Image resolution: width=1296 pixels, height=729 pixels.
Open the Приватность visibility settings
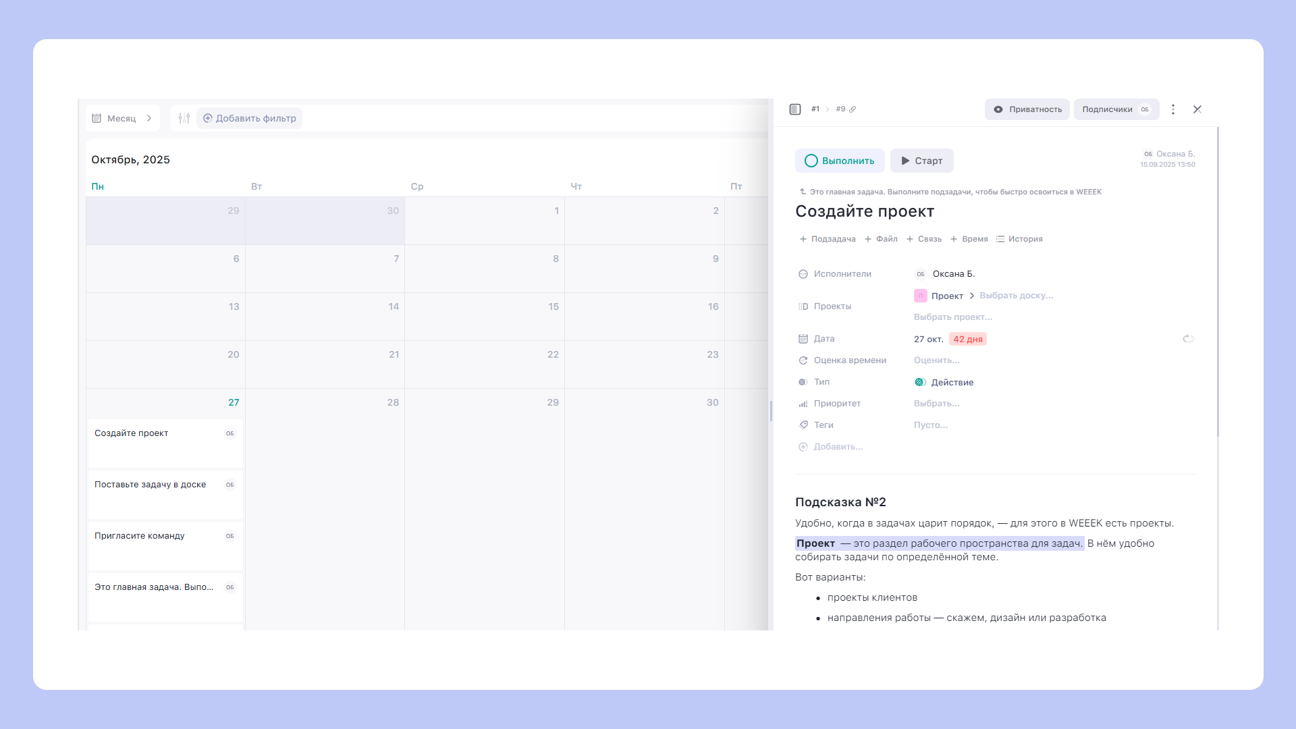pos(1027,109)
